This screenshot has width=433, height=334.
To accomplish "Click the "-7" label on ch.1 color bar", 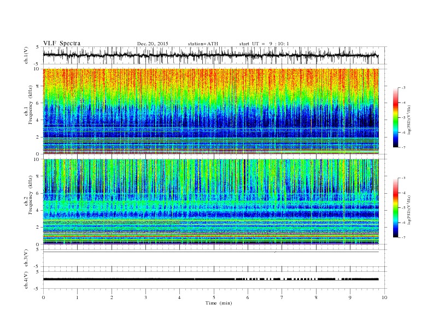I will [x=403, y=147].
